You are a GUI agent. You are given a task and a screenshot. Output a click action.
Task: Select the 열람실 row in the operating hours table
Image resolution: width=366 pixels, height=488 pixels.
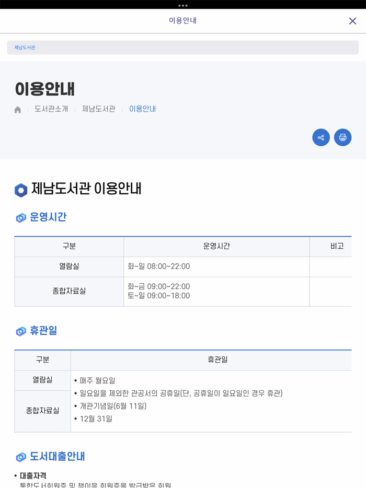69,266
